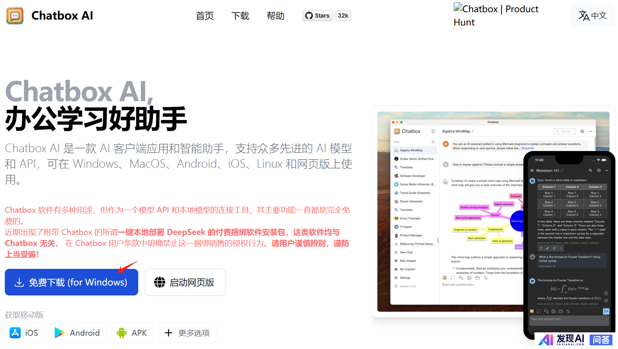Click the send icon in phone mockup
Image resolution: width=618 pixels, height=349 pixels.
tap(606, 311)
